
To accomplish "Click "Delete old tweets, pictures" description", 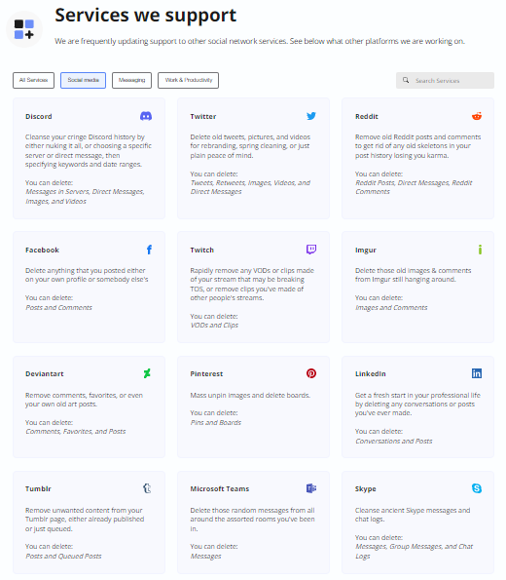I will point(250,146).
